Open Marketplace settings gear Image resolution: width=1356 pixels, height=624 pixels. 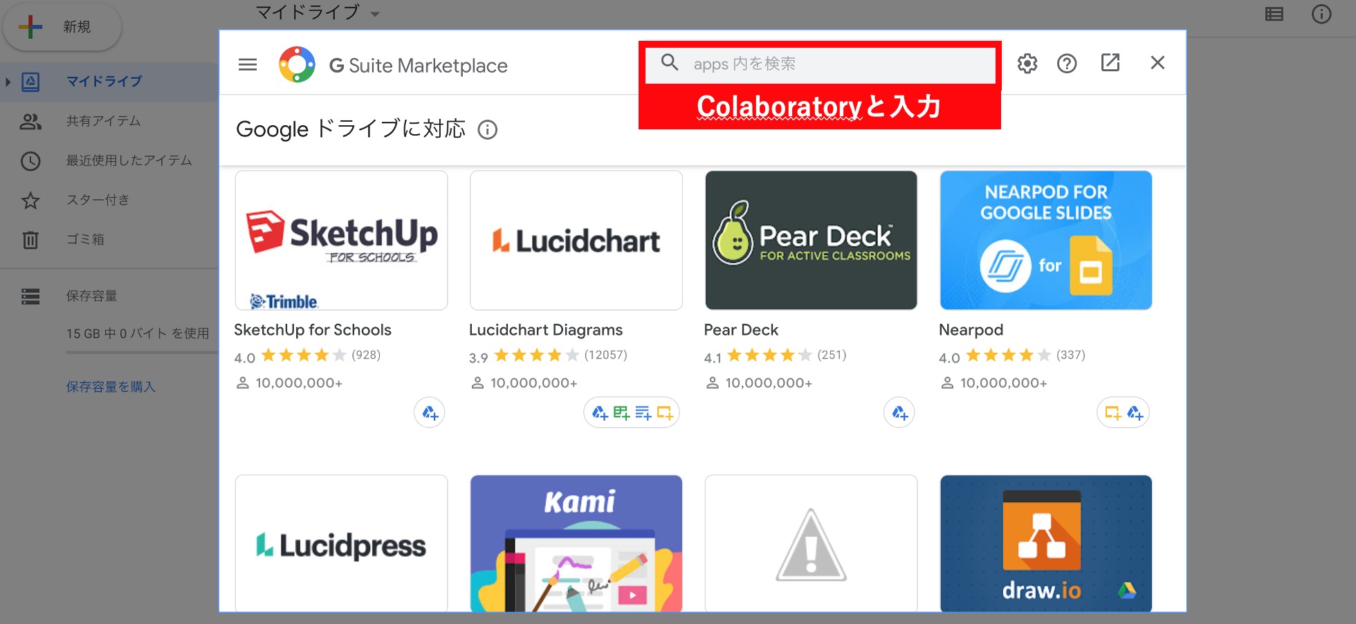[x=1027, y=64]
